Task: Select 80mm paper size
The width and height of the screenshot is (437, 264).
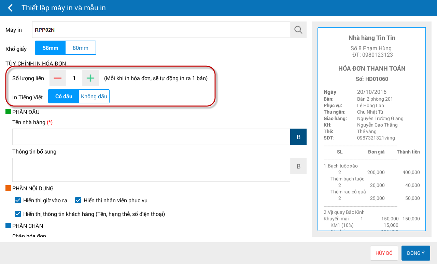Action: point(81,48)
